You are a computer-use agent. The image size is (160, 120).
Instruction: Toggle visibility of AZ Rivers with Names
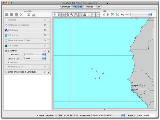[48, 25]
